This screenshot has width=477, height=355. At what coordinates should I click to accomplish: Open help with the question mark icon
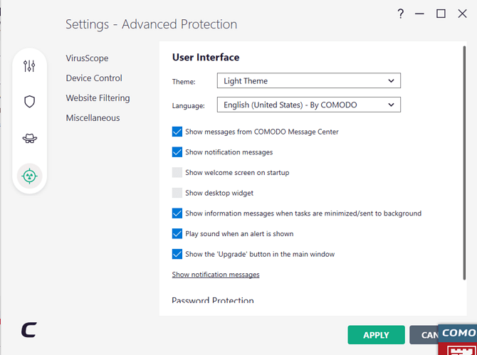tap(401, 14)
